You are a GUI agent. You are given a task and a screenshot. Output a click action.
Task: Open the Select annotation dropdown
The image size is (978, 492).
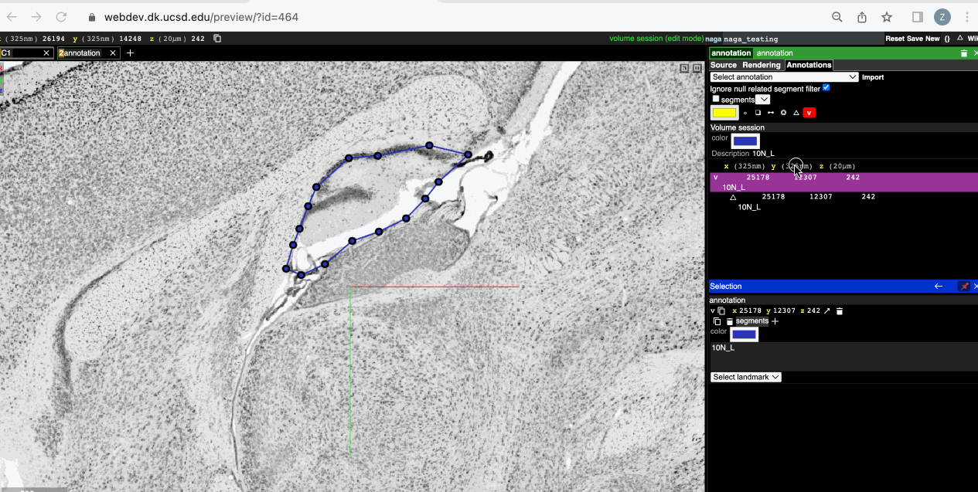coord(784,77)
